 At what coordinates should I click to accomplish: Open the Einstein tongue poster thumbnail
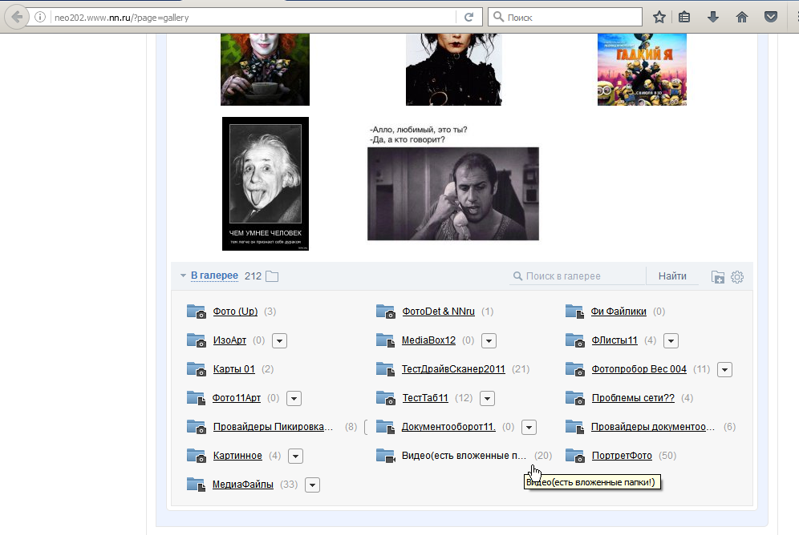(x=266, y=183)
